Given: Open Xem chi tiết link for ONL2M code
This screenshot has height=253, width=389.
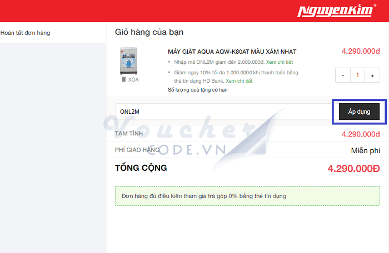Looking at the screenshot, I should (280, 62).
